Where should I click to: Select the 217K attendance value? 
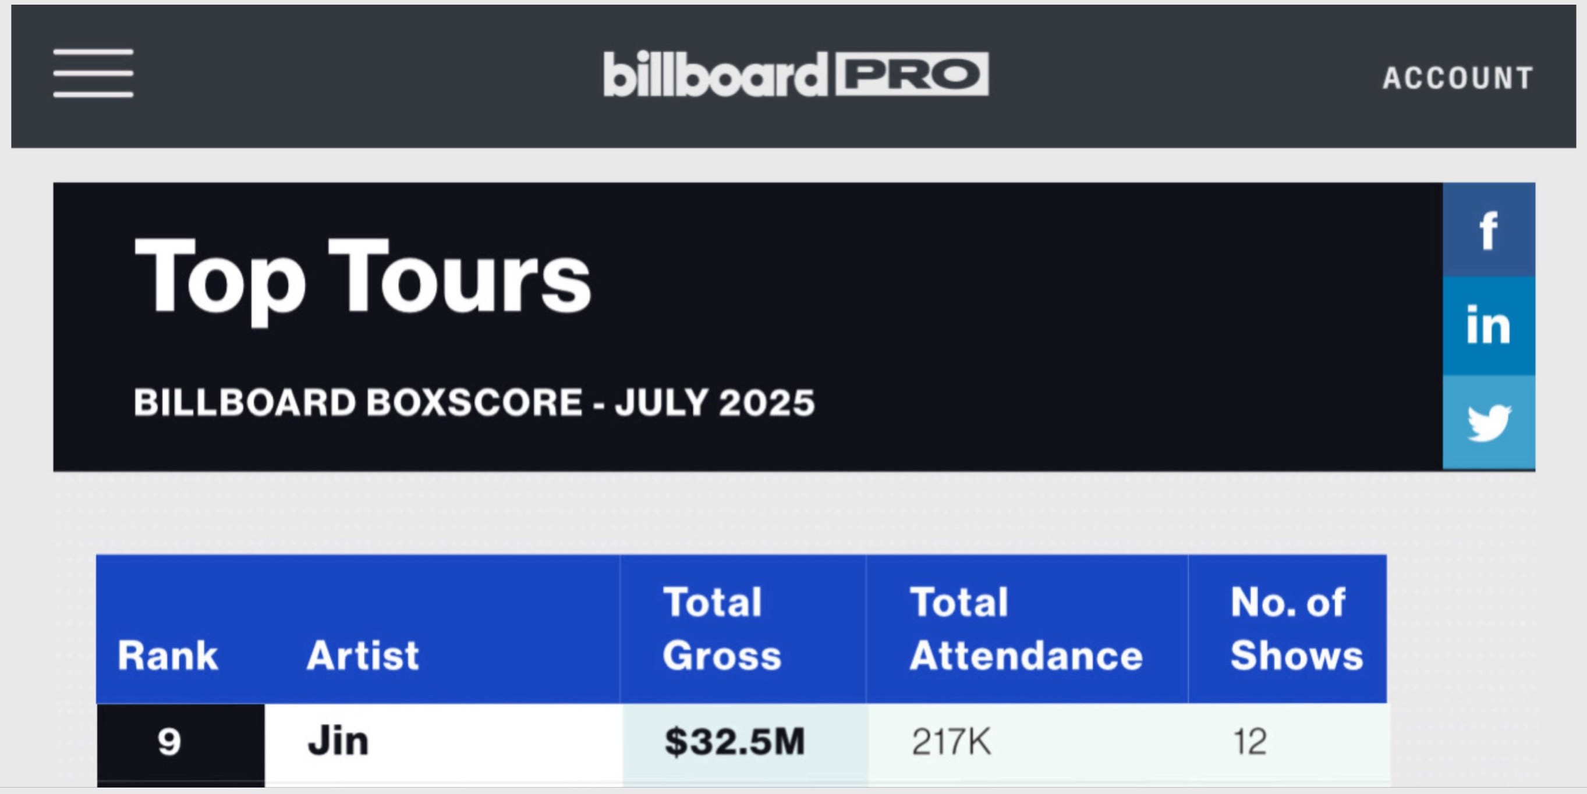pos(951,741)
